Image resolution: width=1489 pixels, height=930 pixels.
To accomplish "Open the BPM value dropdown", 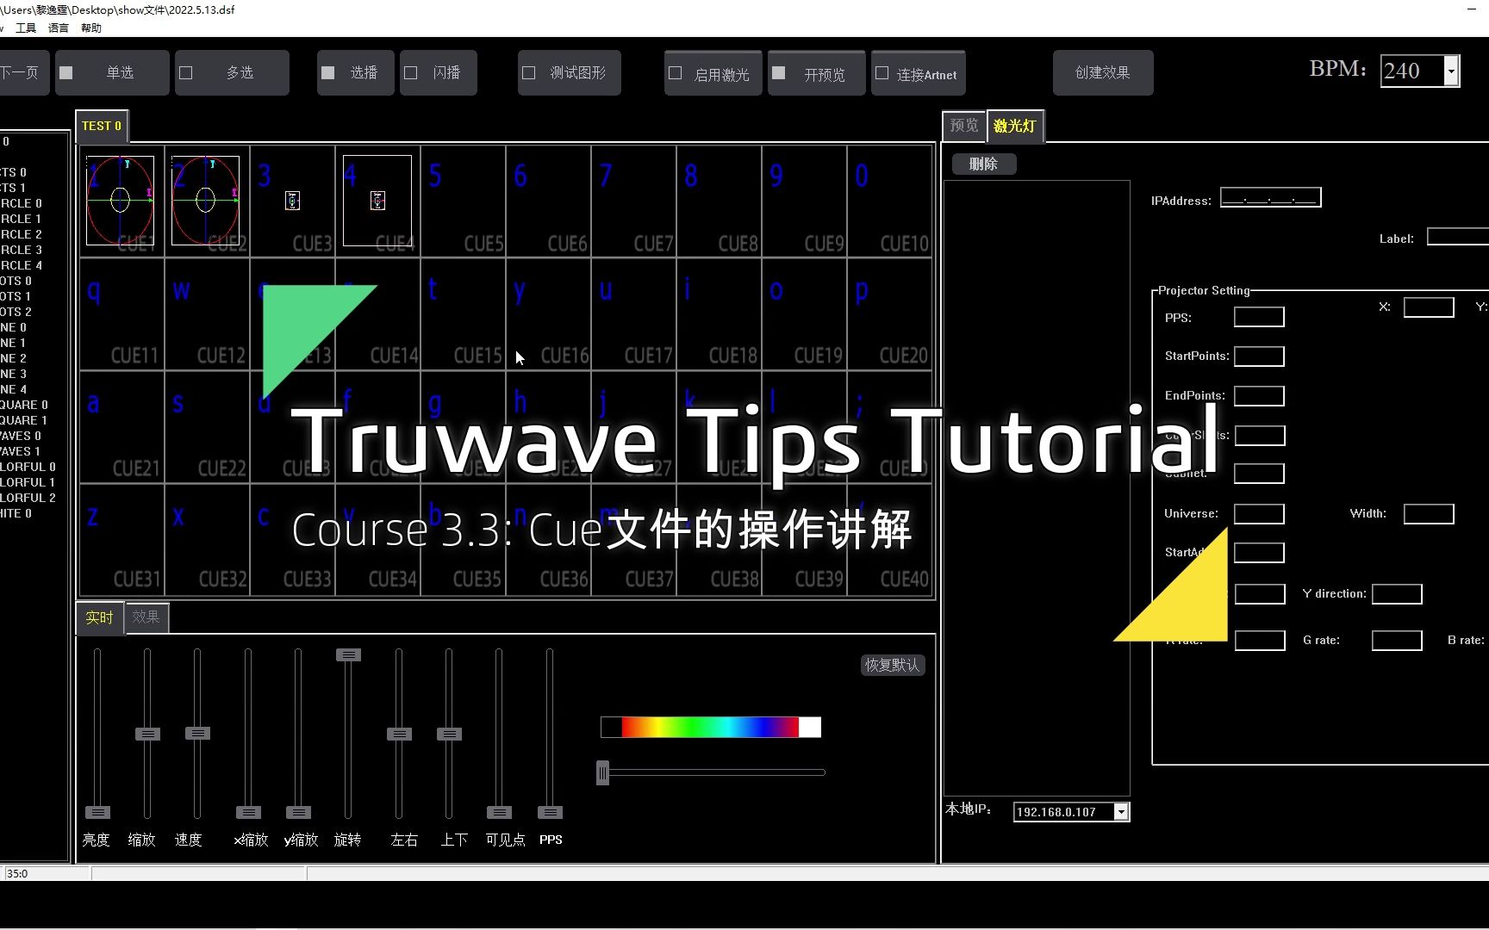I will 1453,71.
